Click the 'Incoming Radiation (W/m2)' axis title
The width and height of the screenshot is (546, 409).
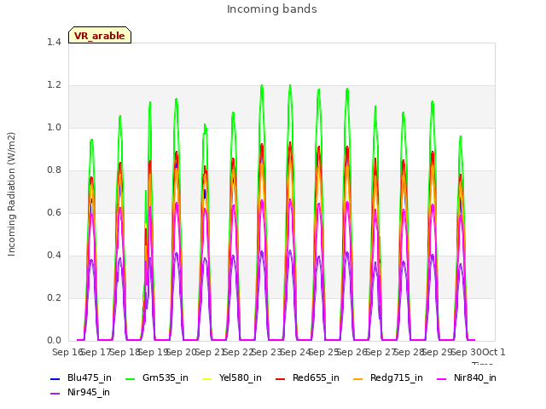[11, 194]
